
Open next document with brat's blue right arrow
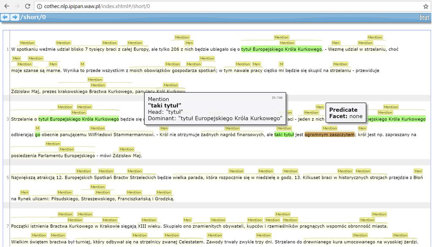coord(15,17)
